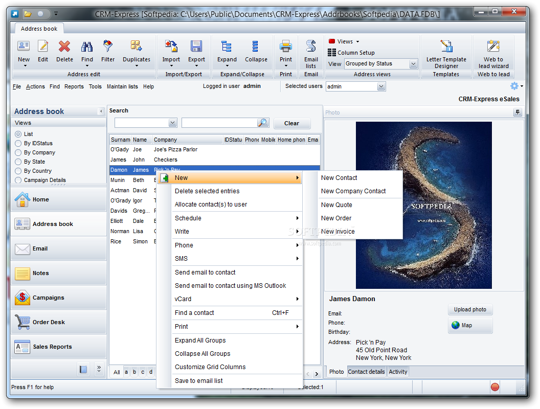Expand the Phone submenu
This screenshot has height=409, width=540.
(237, 245)
